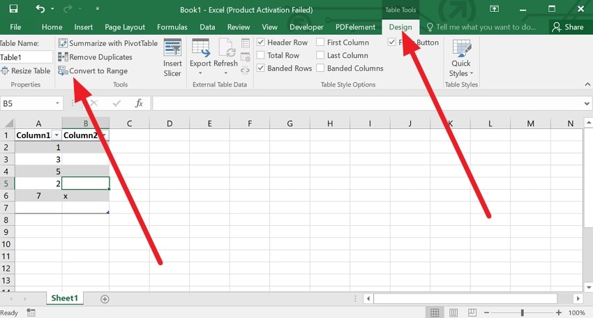Undo the last action
This screenshot has width=593, height=318.
tap(40, 8)
